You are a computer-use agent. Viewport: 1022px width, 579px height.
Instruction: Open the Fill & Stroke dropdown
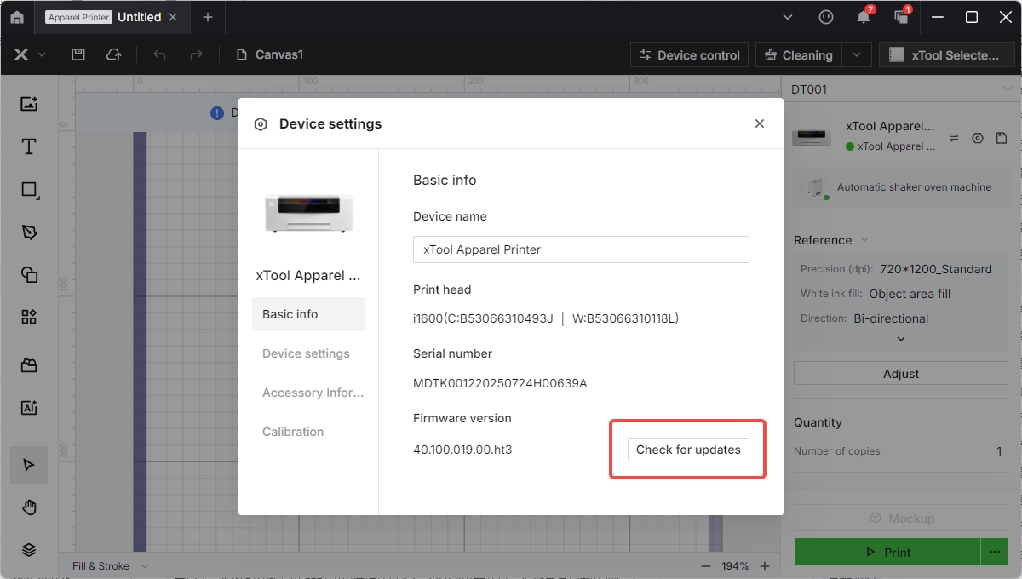pyautogui.click(x=110, y=566)
